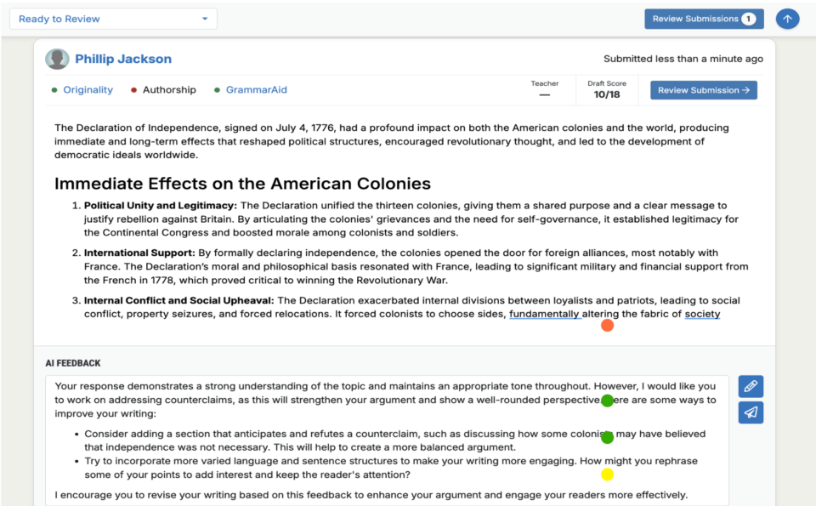Click the Draft Score 10/18 value

pyautogui.click(x=607, y=94)
